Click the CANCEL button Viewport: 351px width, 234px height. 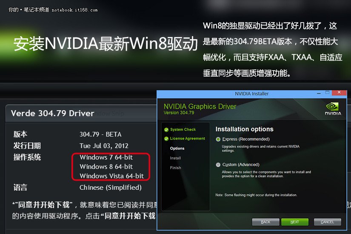(327, 222)
